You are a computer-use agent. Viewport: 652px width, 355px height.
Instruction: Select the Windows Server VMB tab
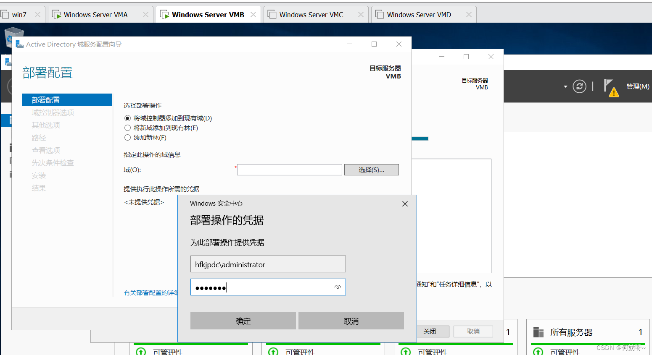[208, 15]
